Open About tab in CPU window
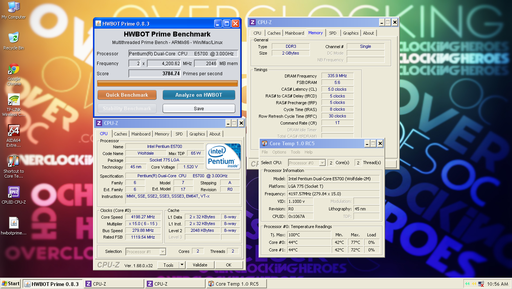The image size is (512, 289). pyautogui.click(x=215, y=134)
